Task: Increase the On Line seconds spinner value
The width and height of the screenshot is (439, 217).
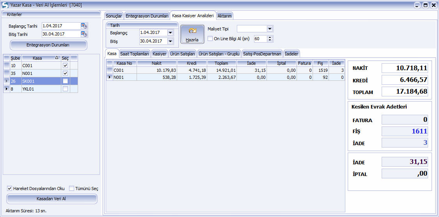Action: click(x=270, y=37)
